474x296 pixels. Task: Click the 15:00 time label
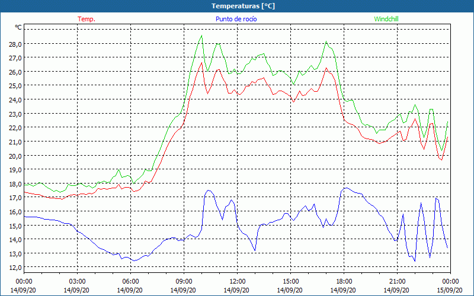291,282
